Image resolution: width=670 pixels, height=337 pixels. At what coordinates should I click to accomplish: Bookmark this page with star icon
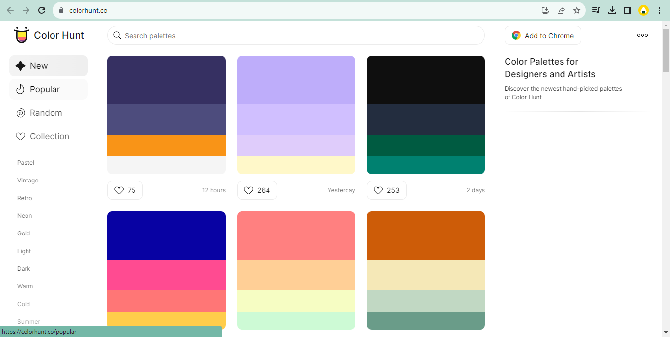click(577, 10)
